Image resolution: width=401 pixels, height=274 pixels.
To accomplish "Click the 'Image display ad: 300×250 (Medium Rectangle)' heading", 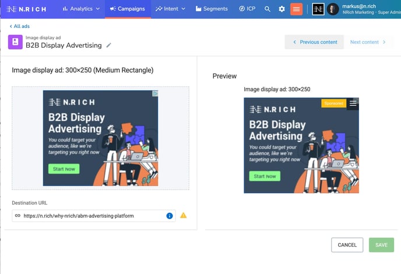I will click(83, 70).
